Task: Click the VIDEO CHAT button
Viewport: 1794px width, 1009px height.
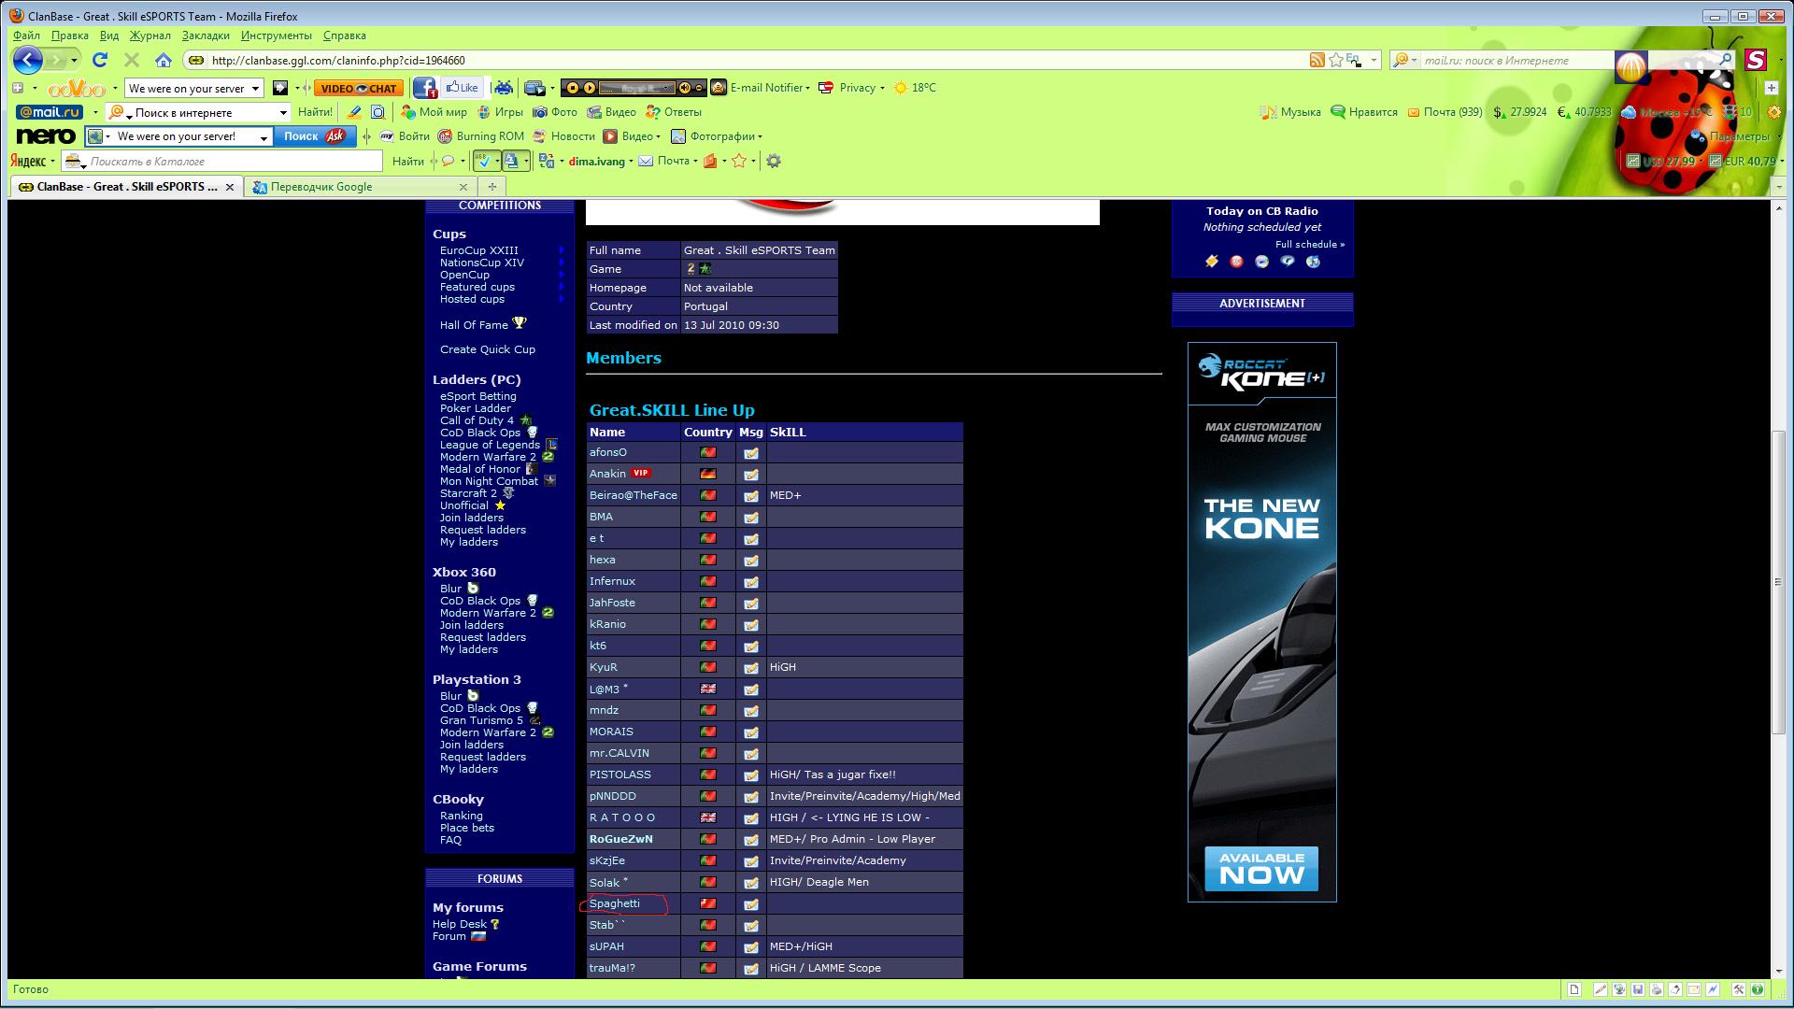Action: point(358,88)
